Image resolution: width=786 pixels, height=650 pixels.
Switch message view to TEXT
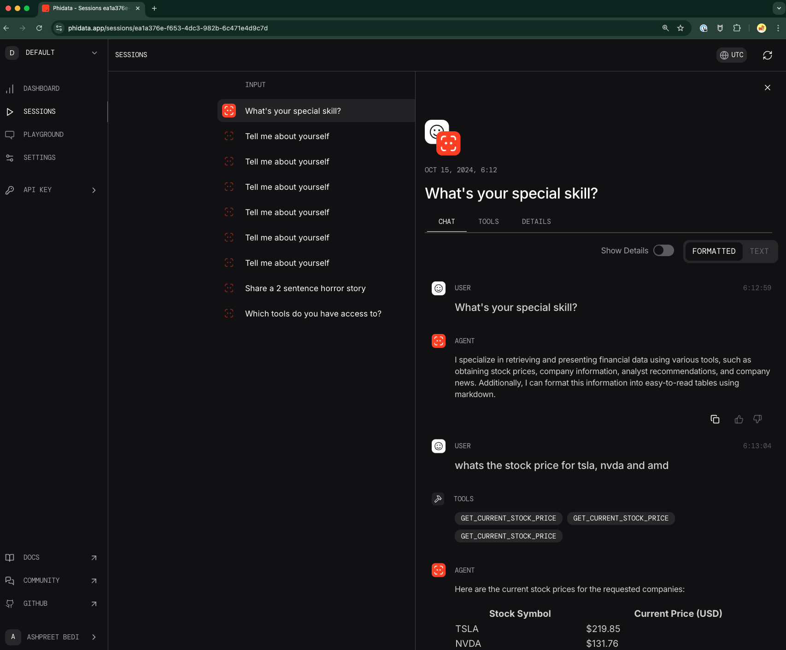759,251
